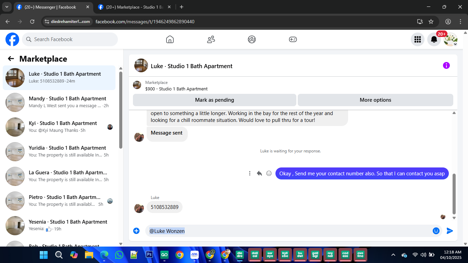The width and height of the screenshot is (468, 263).
Task: Open Copilot from the taskbar
Action: pyautogui.click(x=74, y=255)
